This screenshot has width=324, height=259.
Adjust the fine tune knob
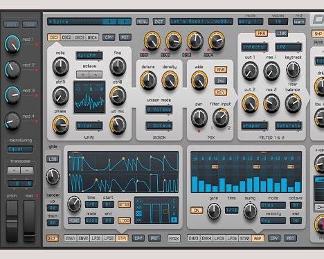pyautogui.click(x=118, y=66)
